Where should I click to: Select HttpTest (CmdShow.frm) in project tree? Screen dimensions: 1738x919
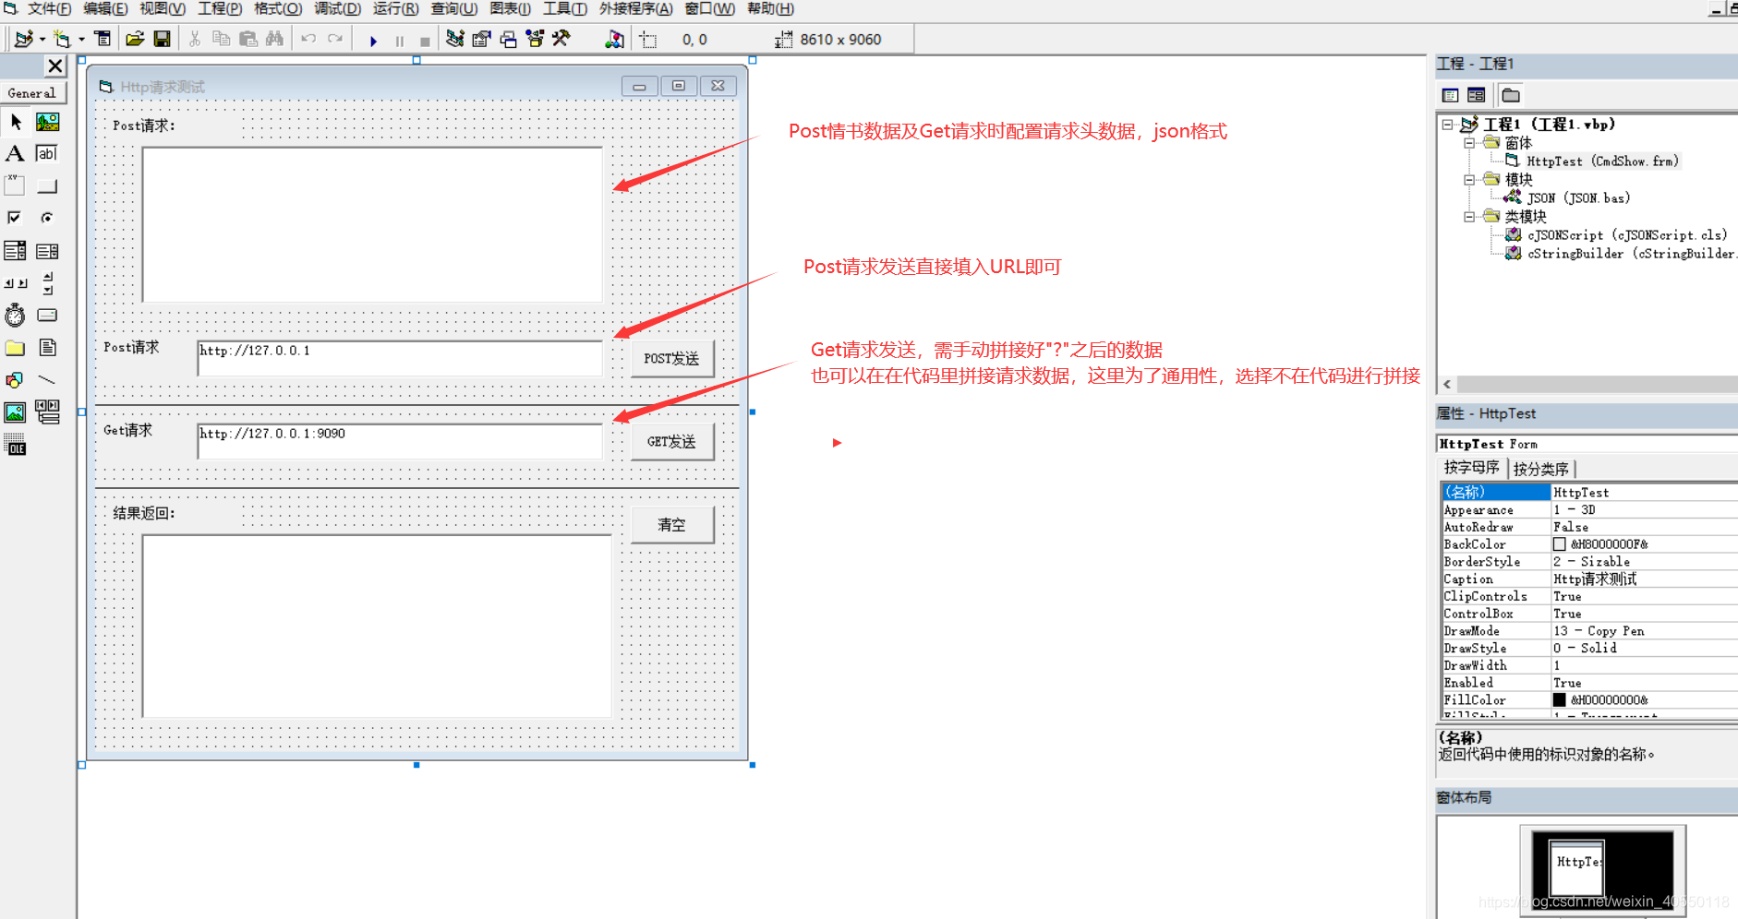pyautogui.click(x=1601, y=161)
